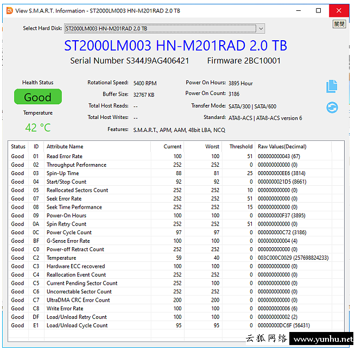Select the Hardware ECC recovered row
The image size is (355, 351).
pos(176,266)
